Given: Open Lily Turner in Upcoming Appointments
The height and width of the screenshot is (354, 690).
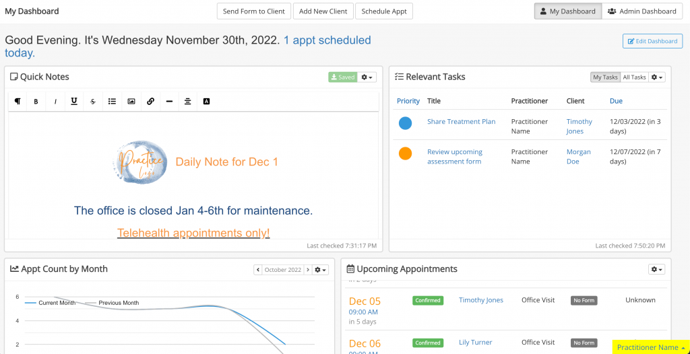Looking at the screenshot, I should pos(475,342).
